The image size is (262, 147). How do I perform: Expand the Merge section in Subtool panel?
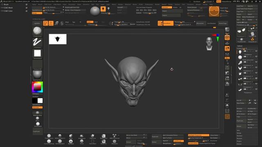[x=239, y=133]
